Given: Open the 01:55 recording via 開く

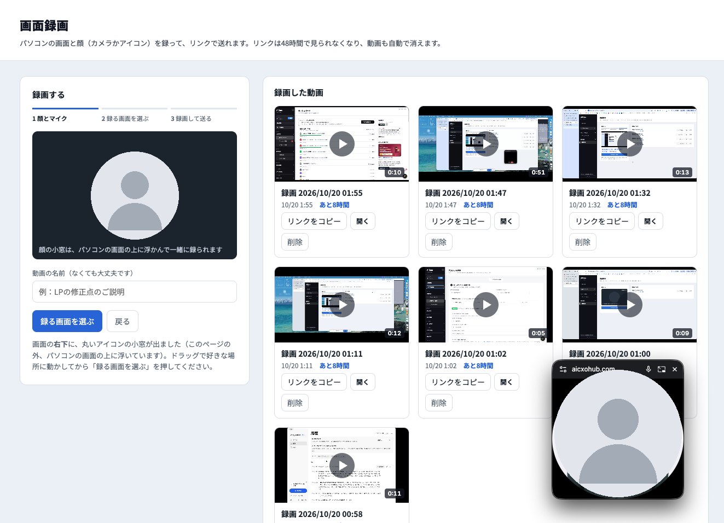Looking at the screenshot, I should tap(362, 221).
